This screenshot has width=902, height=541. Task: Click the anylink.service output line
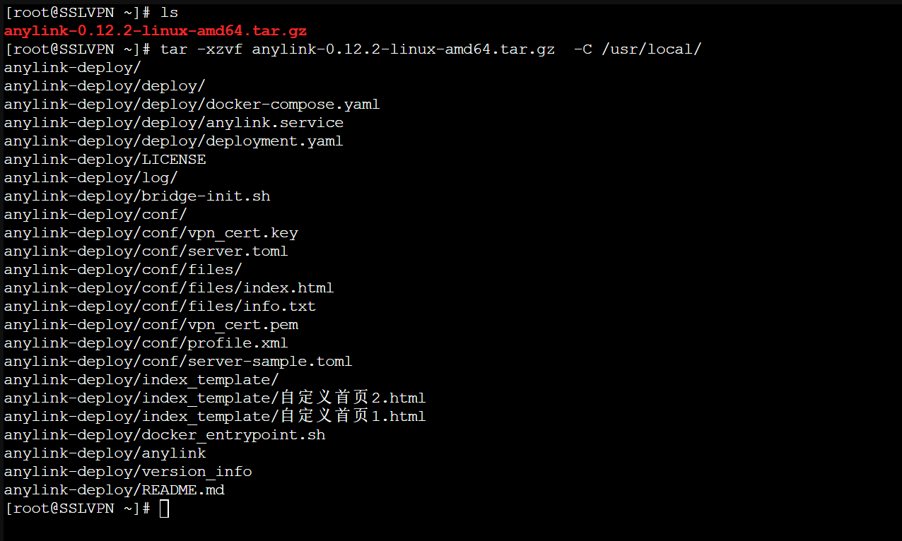[174, 123]
